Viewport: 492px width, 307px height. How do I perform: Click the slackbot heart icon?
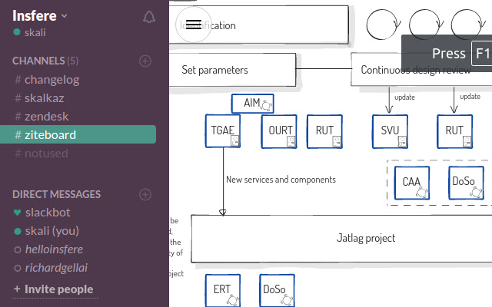(17, 213)
